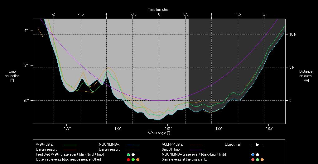Screen dimensions: 318x164
Task: Click the green Predicted Watts dark-limb dot
Action: (128, 154)
